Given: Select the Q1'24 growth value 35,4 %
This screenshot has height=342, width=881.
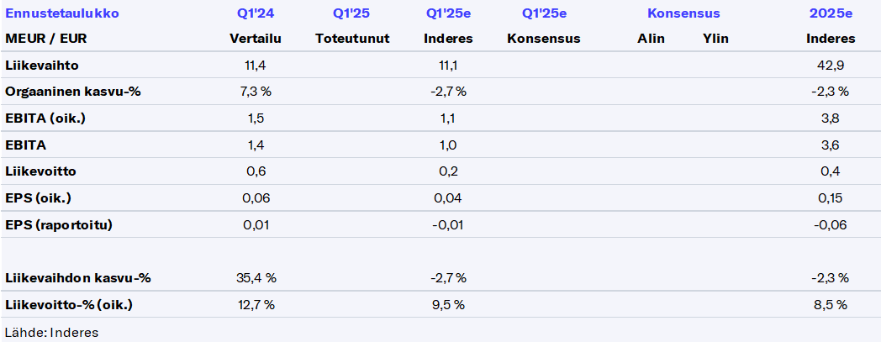Looking at the screenshot, I should (256, 278).
